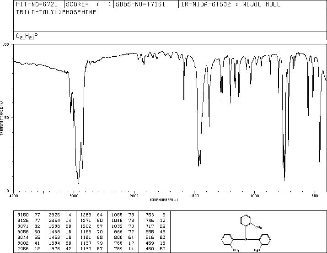Click the 3000 wavenumber axis label

point(74,196)
